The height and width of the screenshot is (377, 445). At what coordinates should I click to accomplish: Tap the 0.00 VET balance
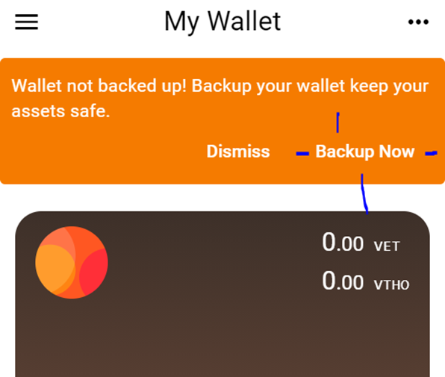[x=361, y=243]
